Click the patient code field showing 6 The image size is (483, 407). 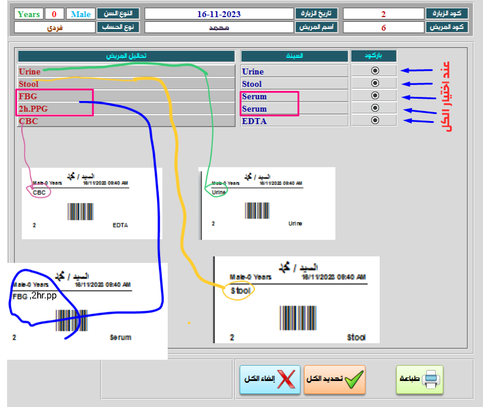[383, 27]
